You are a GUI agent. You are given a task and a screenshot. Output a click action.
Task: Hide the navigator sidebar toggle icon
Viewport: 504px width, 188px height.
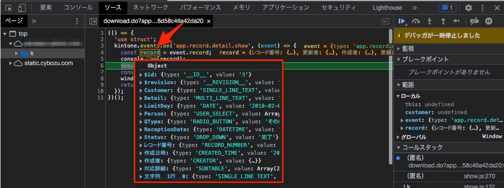(93, 21)
